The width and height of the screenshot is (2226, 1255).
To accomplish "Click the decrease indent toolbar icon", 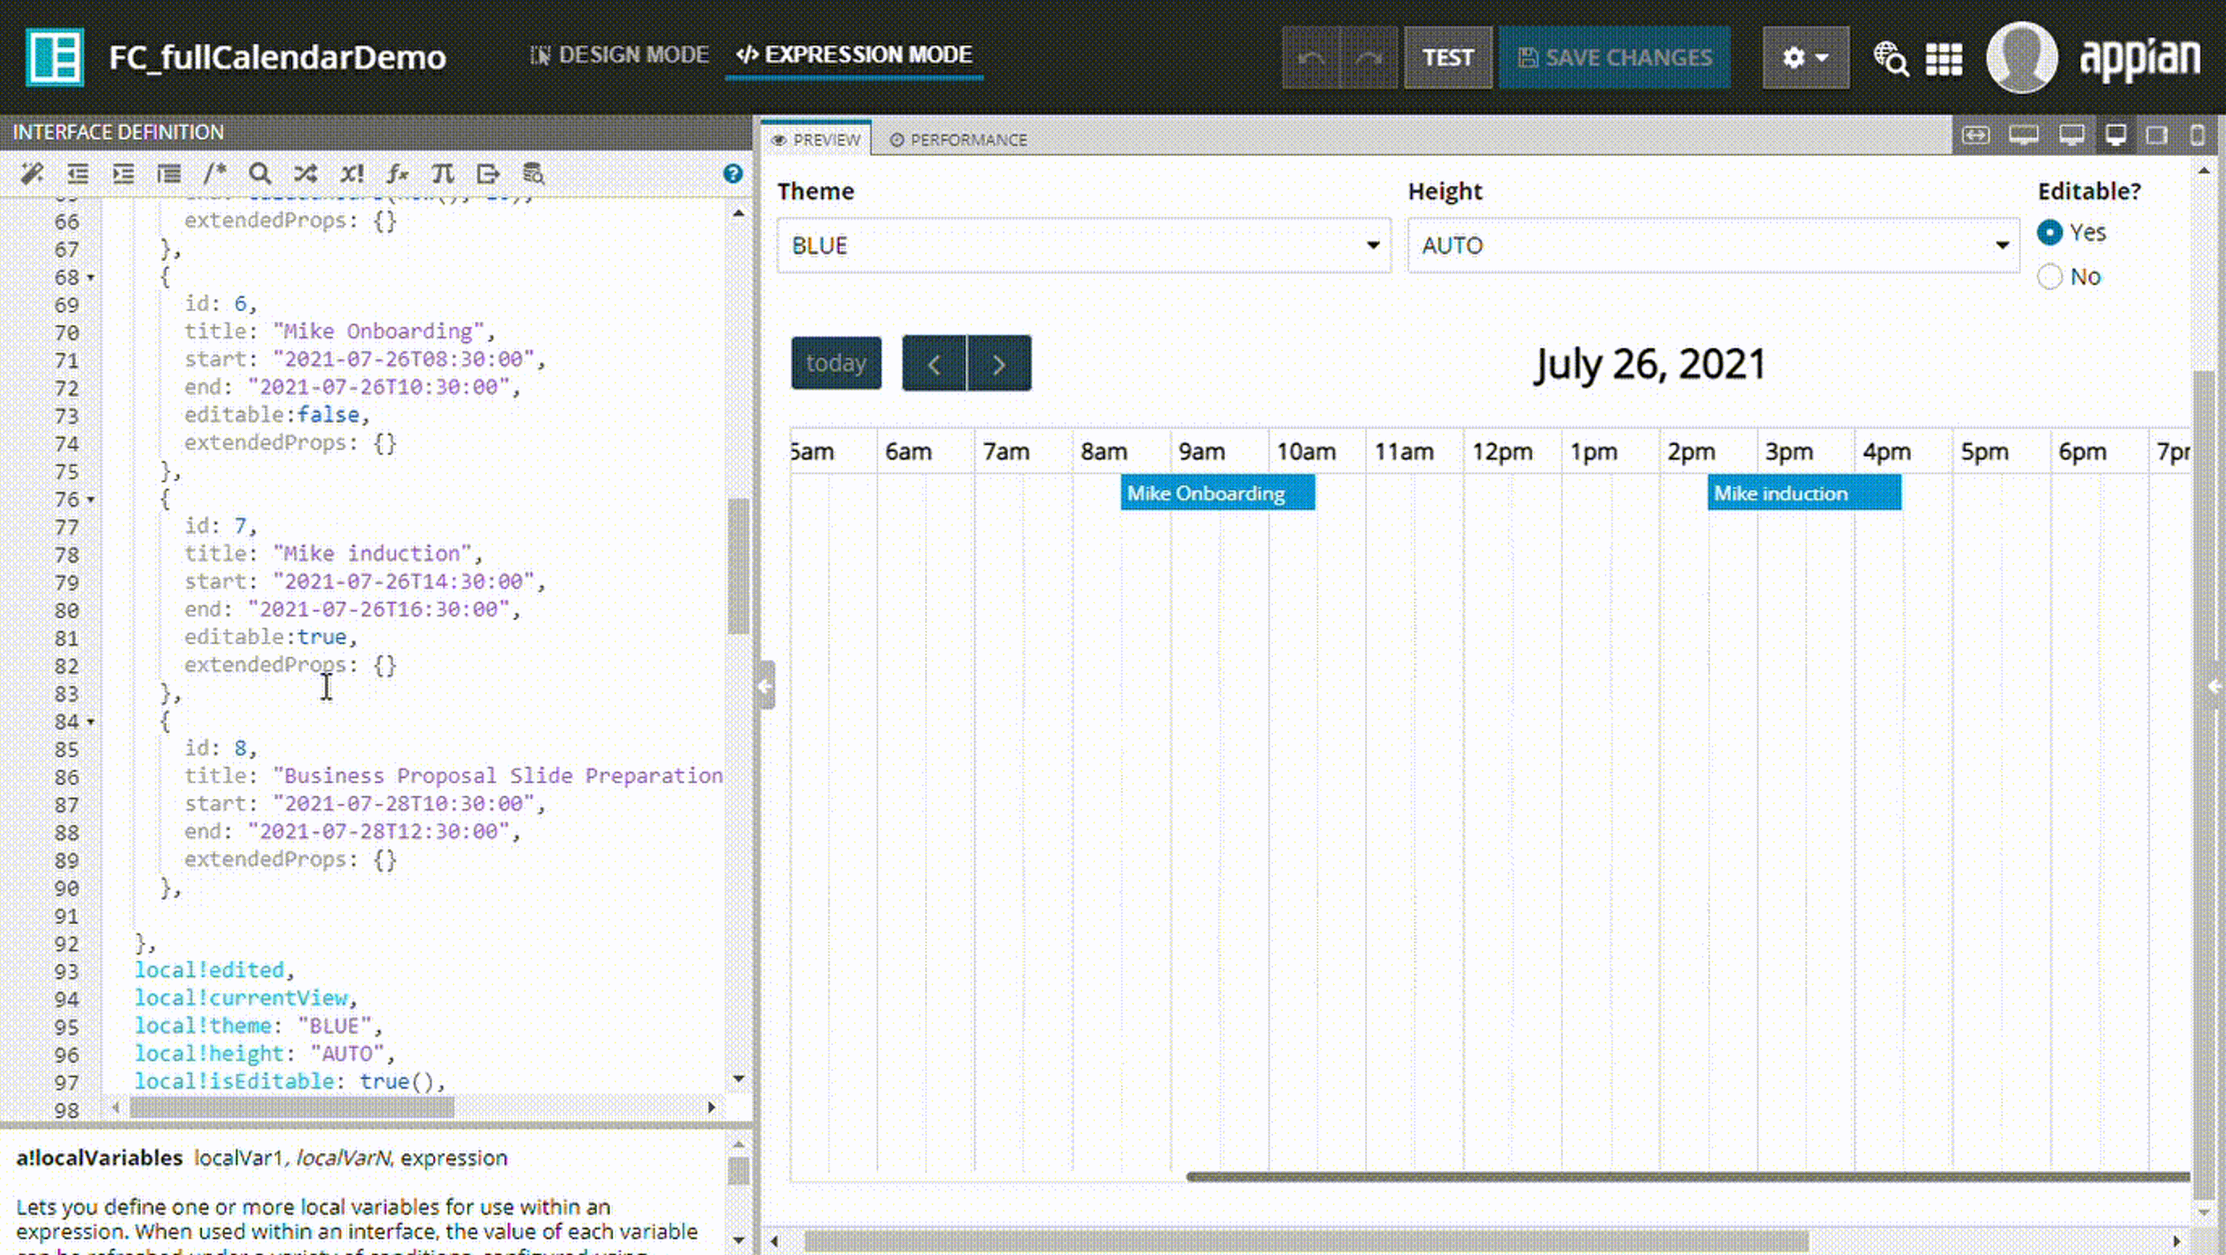I will 78,174.
